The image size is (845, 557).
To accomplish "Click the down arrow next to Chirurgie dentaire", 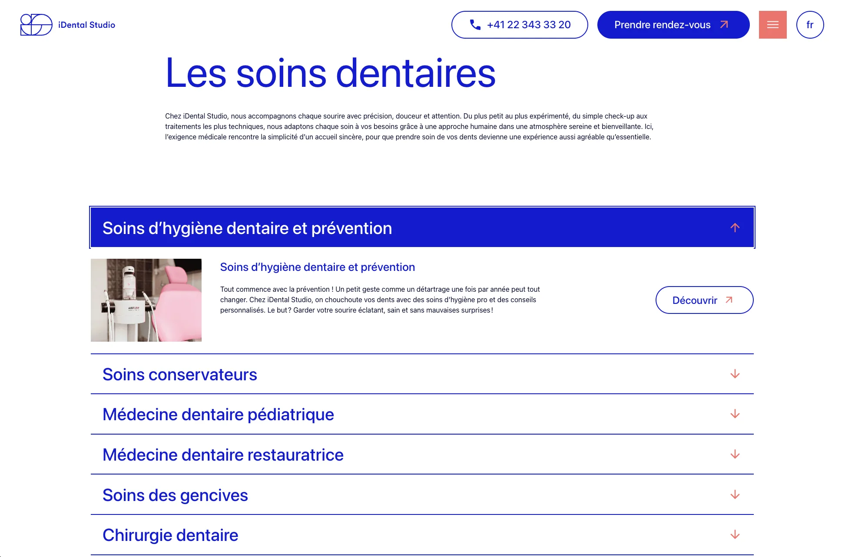I will click(735, 535).
